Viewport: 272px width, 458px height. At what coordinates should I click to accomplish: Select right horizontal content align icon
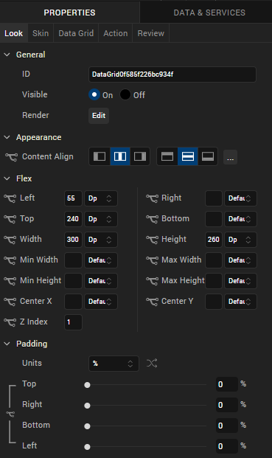pyautogui.click(x=140, y=156)
